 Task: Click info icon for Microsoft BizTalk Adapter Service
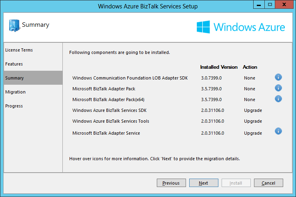[x=278, y=131]
